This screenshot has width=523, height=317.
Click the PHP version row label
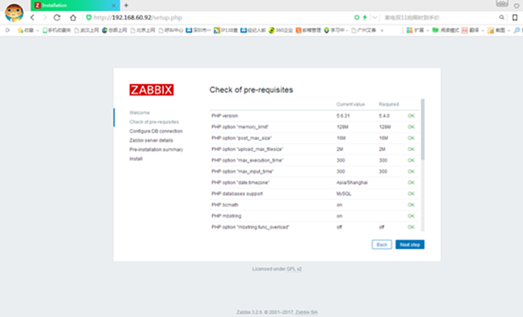click(x=224, y=116)
